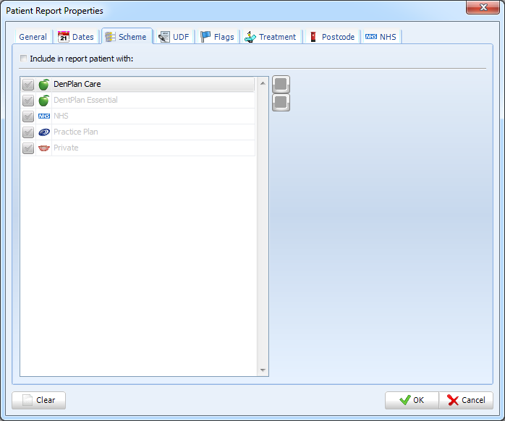Toggle the NHS scheme checkbox
Image resolution: width=505 pixels, height=421 pixels.
tap(28, 116)
